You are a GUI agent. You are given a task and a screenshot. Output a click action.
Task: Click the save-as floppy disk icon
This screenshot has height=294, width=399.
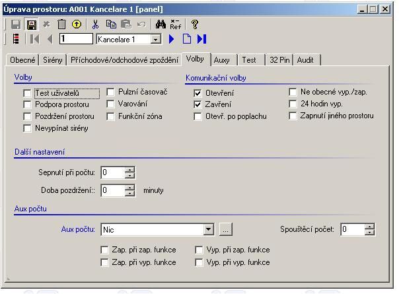coord(31,24)
